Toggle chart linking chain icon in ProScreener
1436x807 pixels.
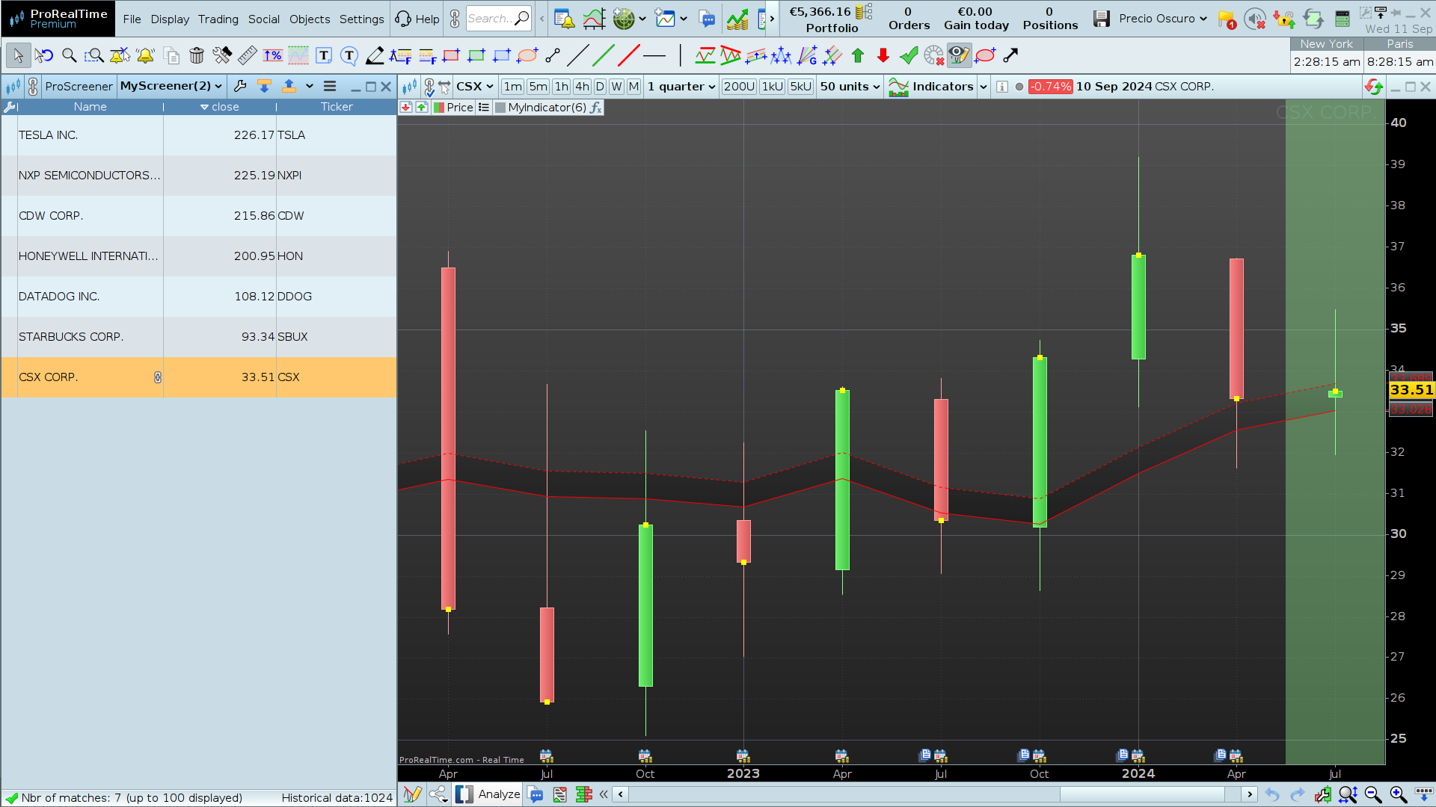coord(33,86)
